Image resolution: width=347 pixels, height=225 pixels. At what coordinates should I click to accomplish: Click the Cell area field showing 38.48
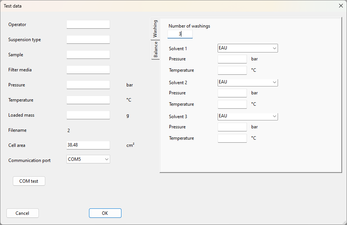pos(88,145)
